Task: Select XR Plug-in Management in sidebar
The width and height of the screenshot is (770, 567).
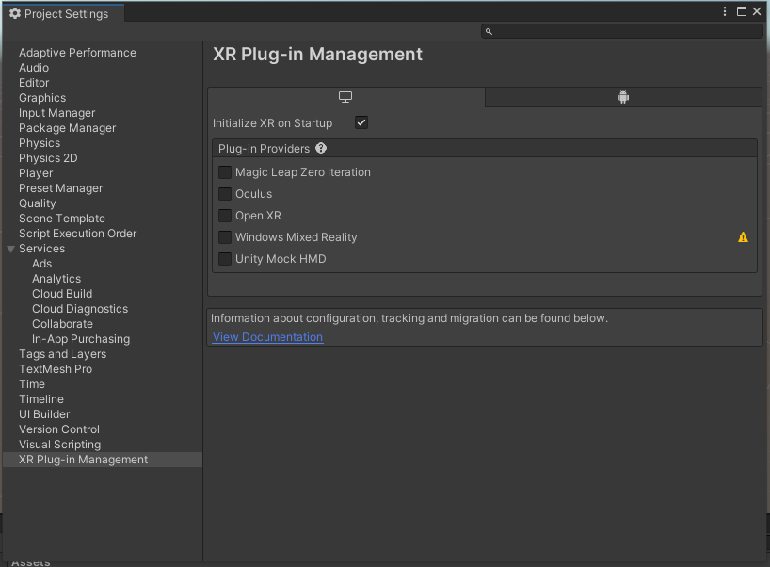Action: tap(103, 460)
